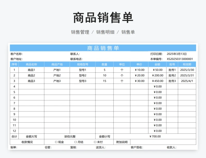Click the 复核 signature label

pyautogui.click(x=74, y=147)
